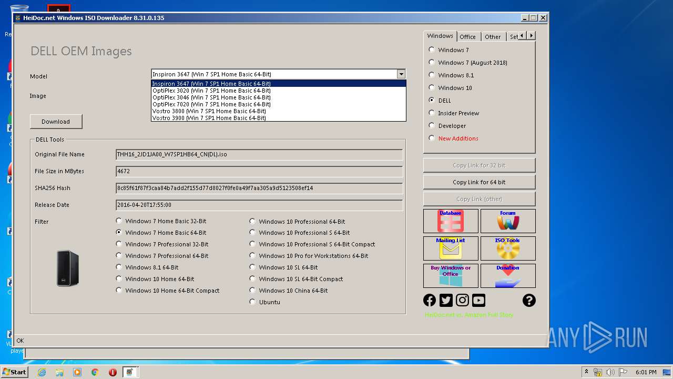Filter by Windows 8.1 64-Bit
This screenshot has height=379, width=673.
click(x=119, y=267)
